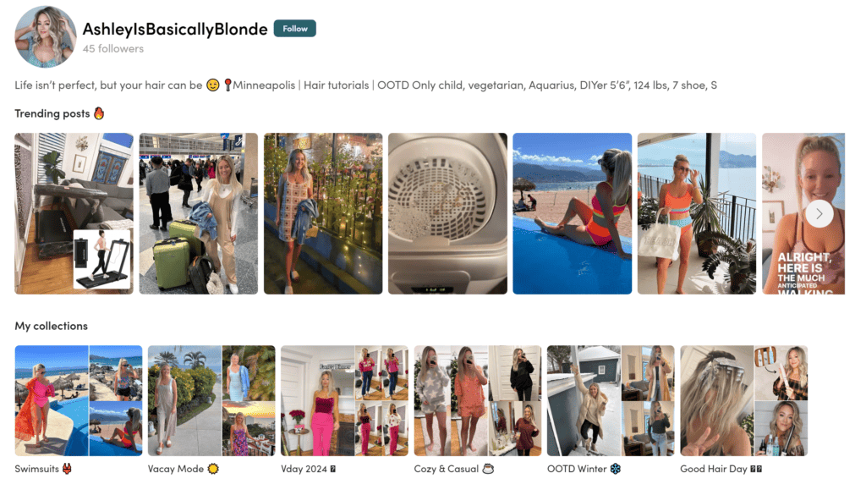Open the Cozy & Casual collection
The height and width of the screenshot is (495, 866).
pos(478,400)
